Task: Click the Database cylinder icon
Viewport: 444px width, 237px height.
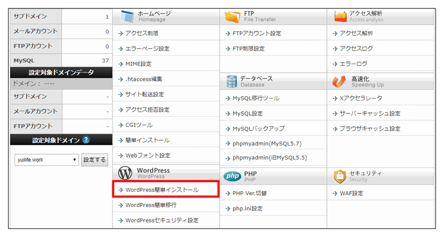Action: point(231,81)
